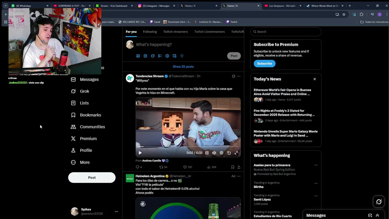Open Tendencias Stream profile name

150,76
